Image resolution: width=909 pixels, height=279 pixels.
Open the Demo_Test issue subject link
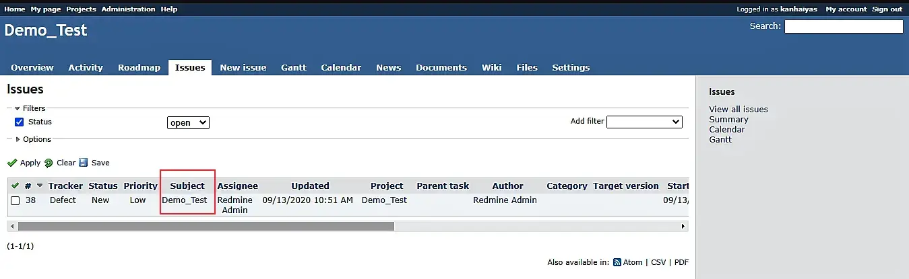coord(185,200)
